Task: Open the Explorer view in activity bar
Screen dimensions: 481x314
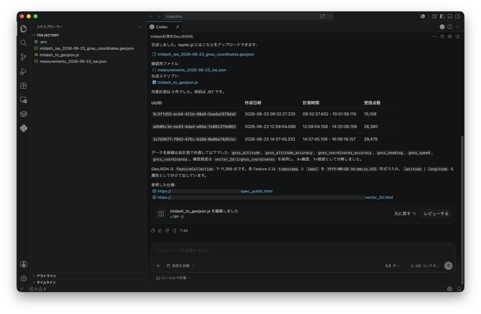Action: tap(24, 28)
